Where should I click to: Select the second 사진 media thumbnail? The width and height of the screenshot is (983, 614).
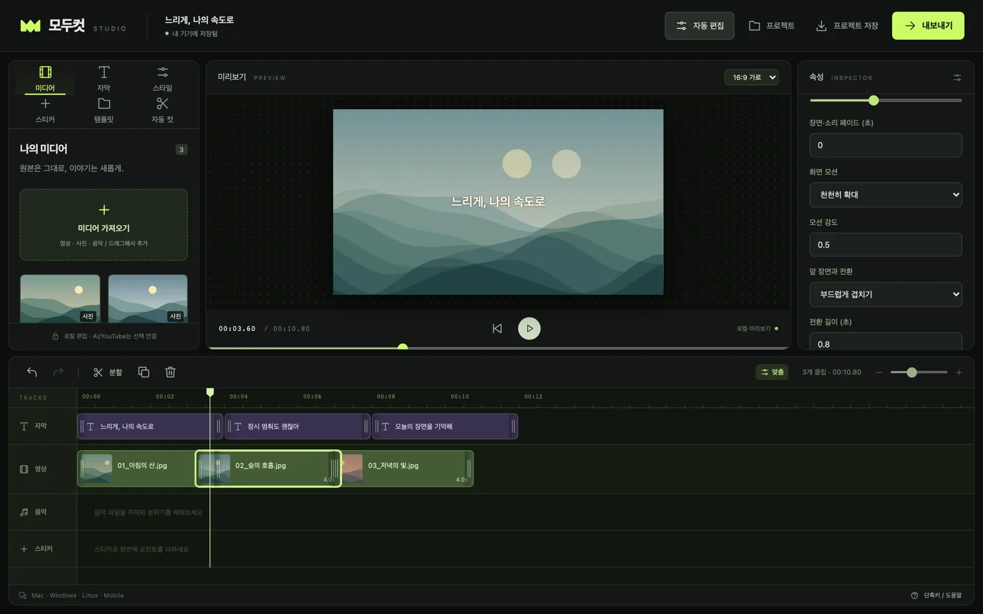pyautogui.click(x=148, y=298)
